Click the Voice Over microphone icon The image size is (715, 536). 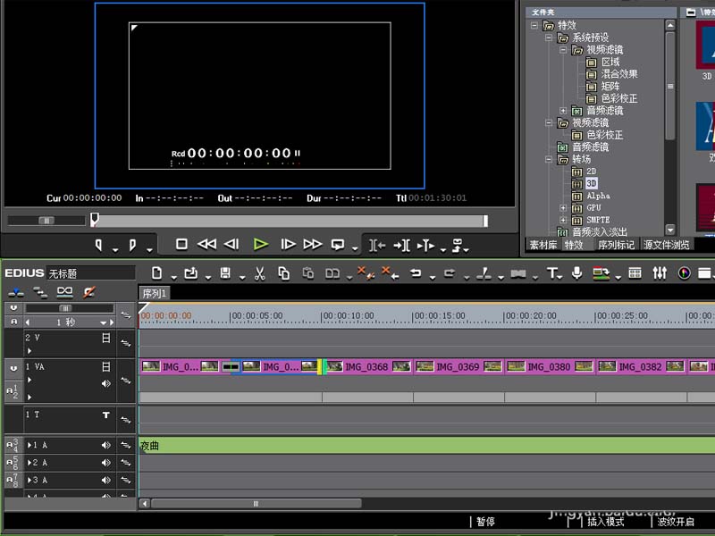[576, 272]
